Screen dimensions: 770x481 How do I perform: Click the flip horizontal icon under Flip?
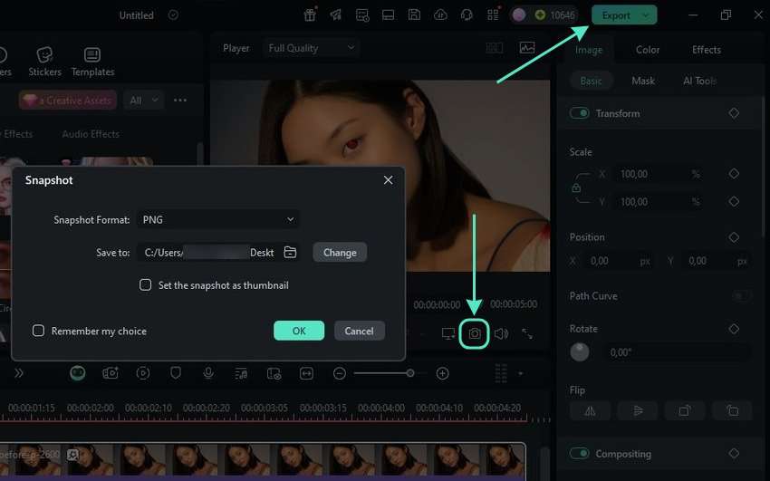(591, 411)
